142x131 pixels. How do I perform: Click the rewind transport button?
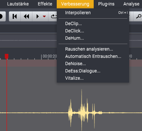26,16
